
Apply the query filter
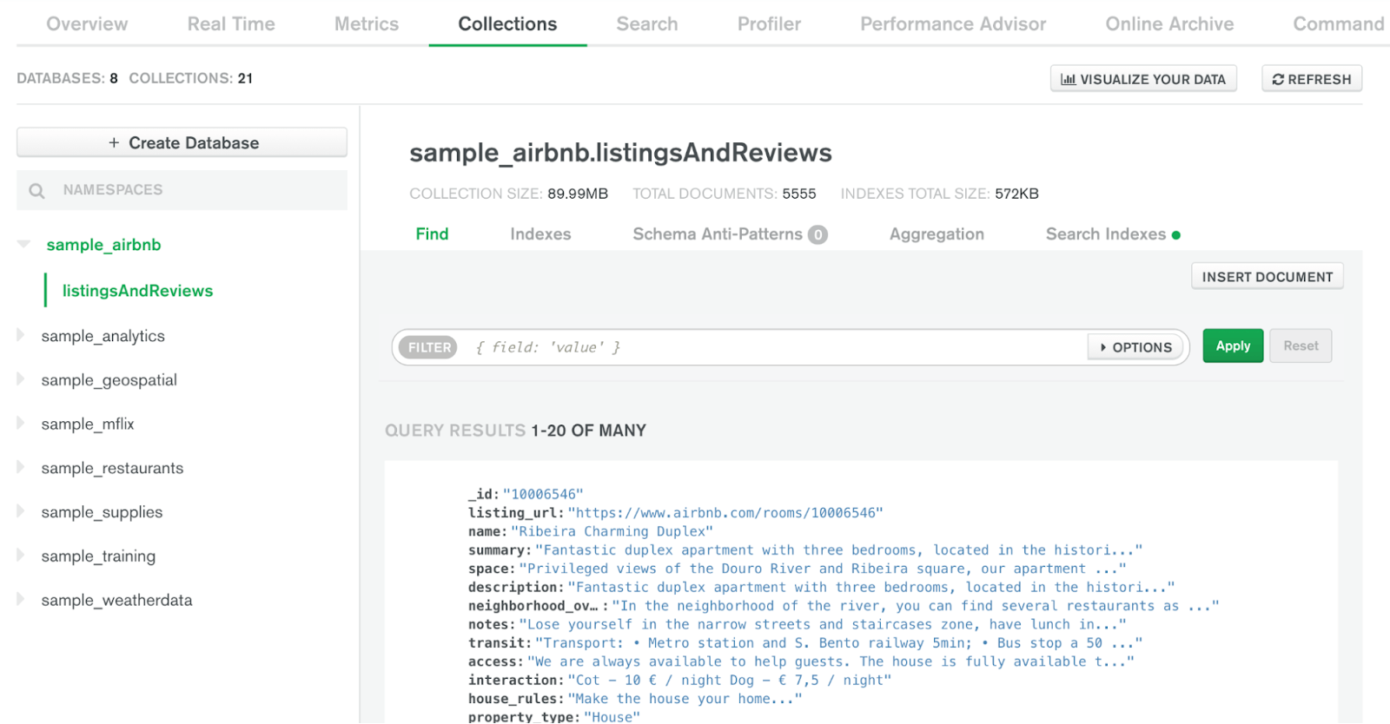tap(1233, 346)
